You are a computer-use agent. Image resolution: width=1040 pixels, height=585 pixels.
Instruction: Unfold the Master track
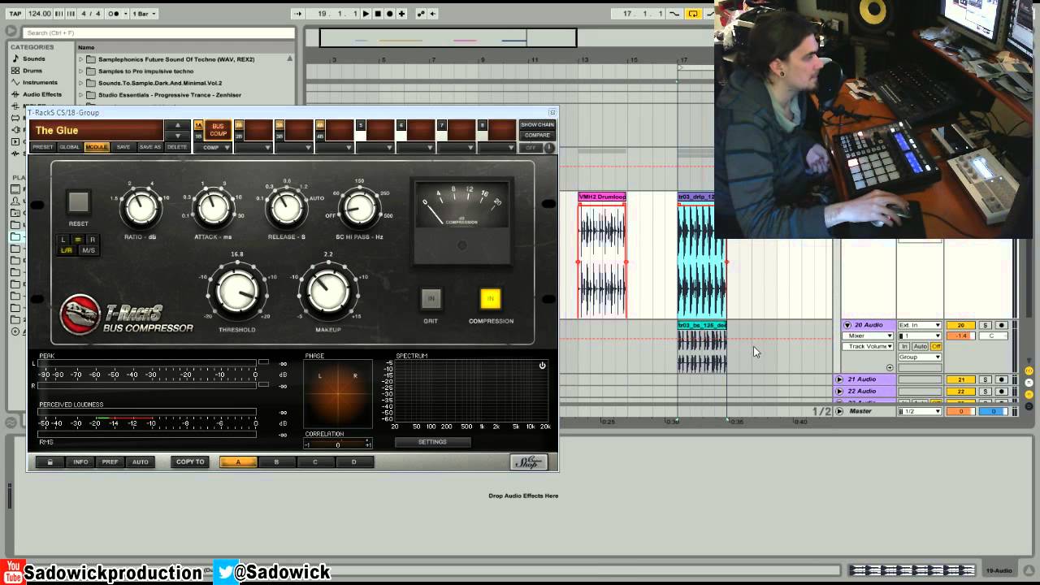(839, 411)
